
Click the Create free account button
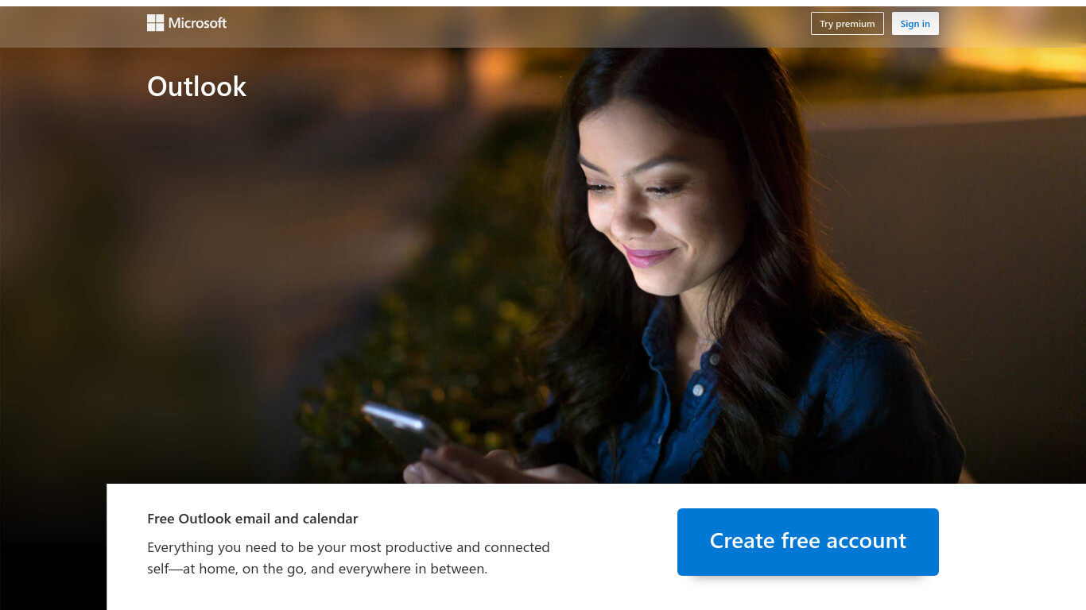[808, 542]
